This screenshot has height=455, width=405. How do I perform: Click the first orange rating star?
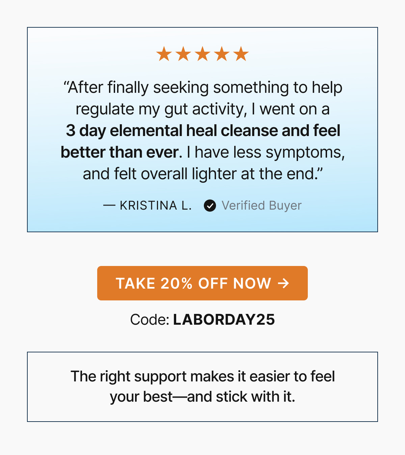164,54
